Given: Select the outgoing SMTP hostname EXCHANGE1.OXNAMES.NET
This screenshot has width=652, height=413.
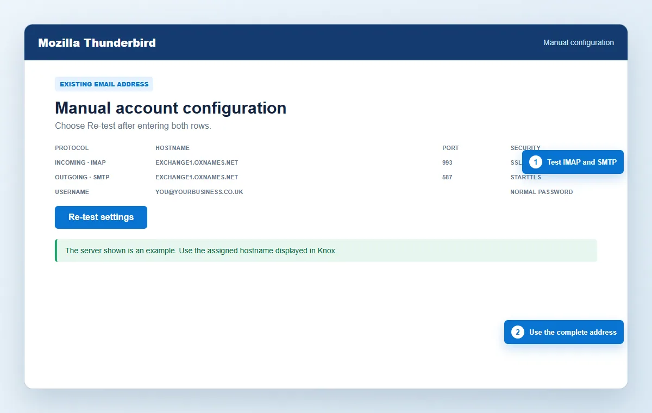Looking at the screenshot, I should tap(197, 177).
